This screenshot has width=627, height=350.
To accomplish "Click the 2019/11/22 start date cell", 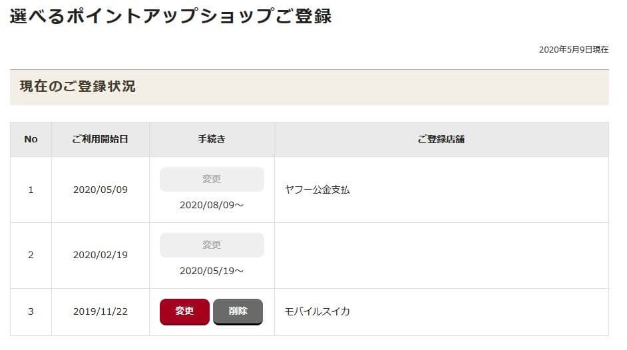I will click(100, 311).
